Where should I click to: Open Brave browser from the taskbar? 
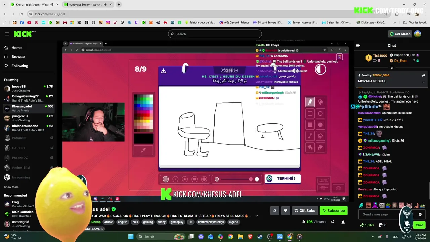coord(250,237)
